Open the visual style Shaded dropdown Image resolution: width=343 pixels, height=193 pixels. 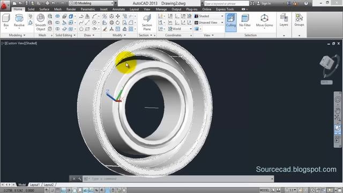pyautogui.click(x=209, y=16)
